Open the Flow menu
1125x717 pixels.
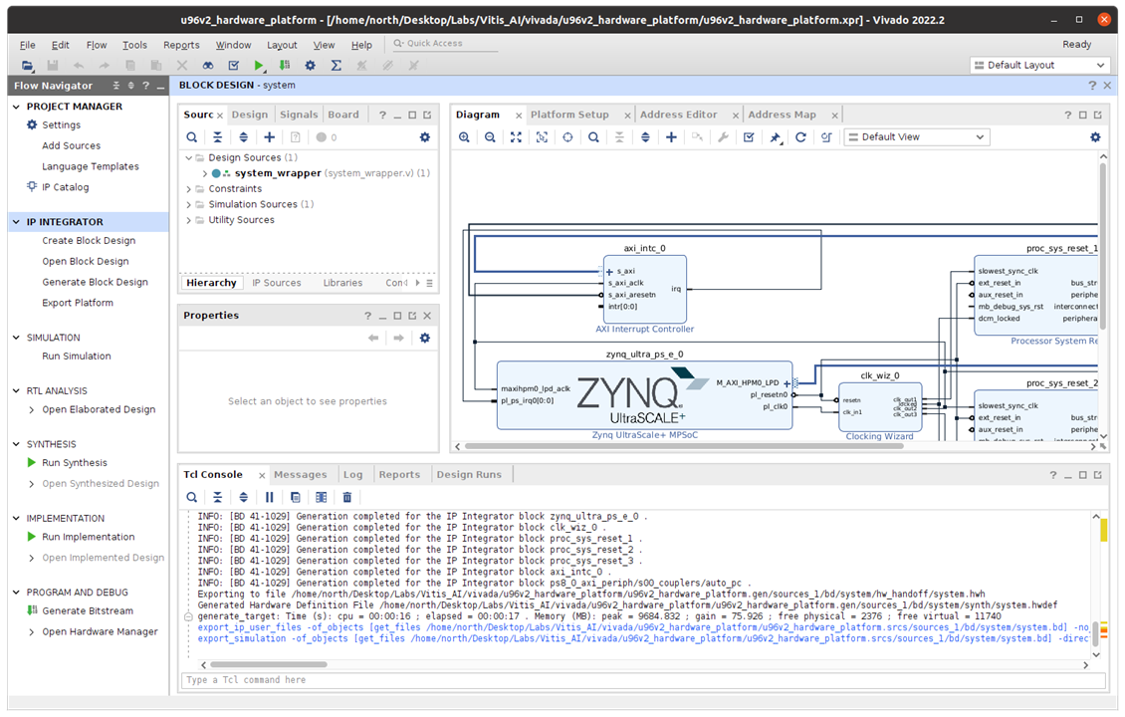pos(97,45)
